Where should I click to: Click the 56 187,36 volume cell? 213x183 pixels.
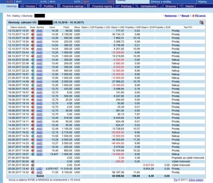pos(118,172)
